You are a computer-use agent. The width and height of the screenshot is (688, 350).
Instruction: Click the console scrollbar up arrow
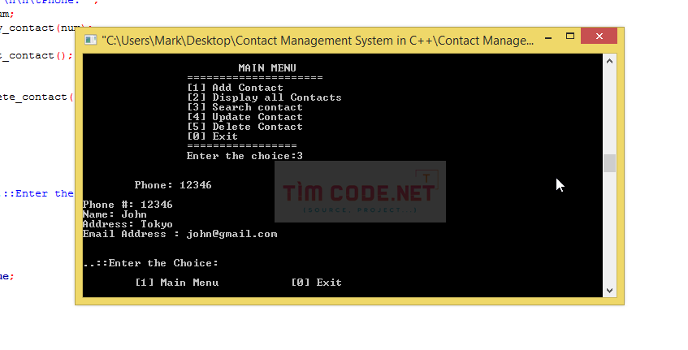click(x=609, y=61)
